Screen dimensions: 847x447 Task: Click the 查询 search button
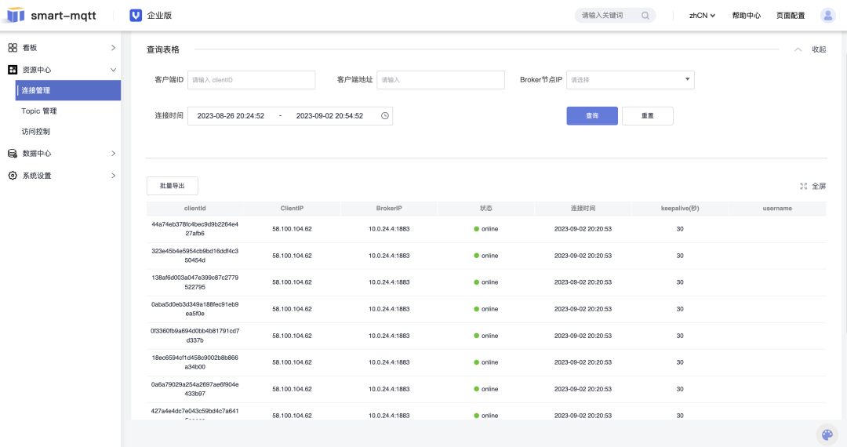pos(592,116)
